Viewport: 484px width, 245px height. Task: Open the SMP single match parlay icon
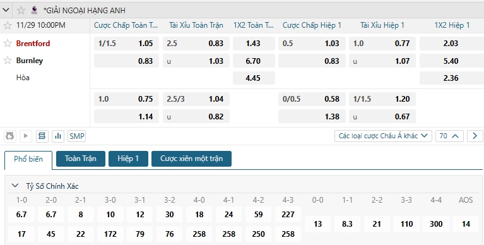point(76,136)
